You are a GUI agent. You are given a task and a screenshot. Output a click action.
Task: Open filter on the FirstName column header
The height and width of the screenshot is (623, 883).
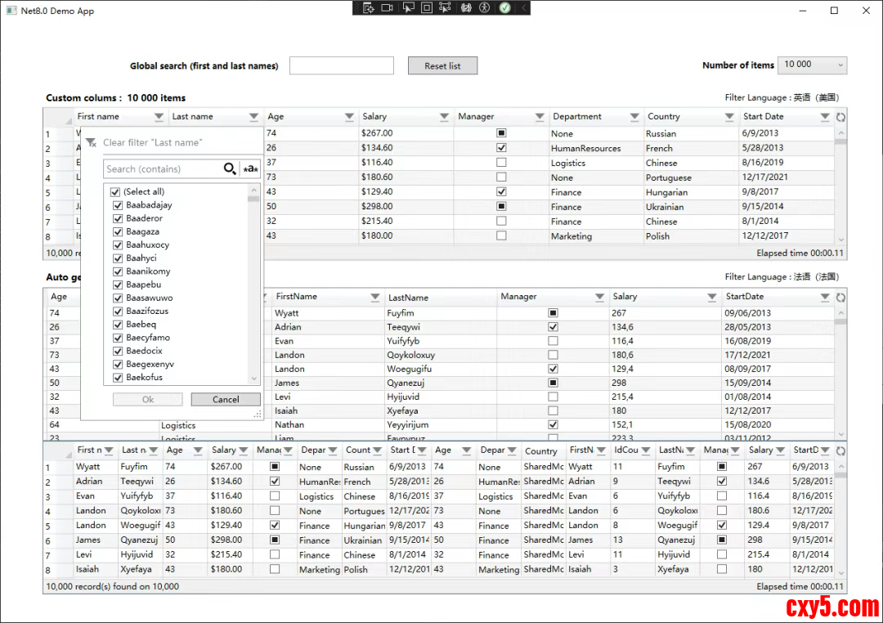tap(375, 297)
